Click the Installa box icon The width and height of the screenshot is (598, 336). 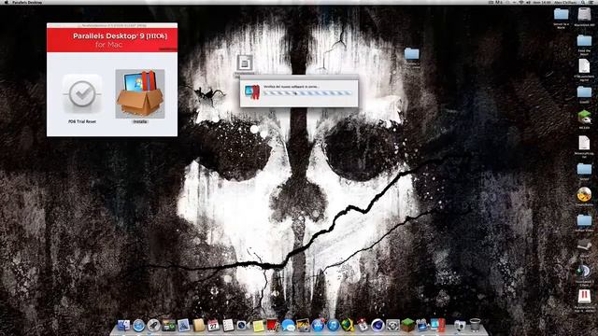140,93
